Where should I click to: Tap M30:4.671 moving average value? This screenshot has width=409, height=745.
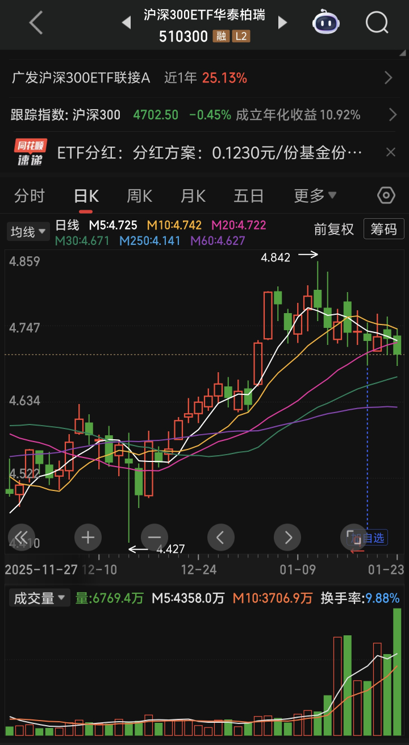pos(82,240)
